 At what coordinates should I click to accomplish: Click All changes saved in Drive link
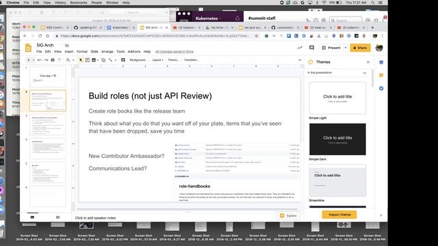click(x=175, y=52)
